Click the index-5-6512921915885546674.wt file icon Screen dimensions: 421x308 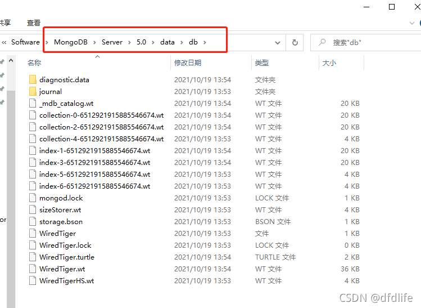[x=33, y=175]
